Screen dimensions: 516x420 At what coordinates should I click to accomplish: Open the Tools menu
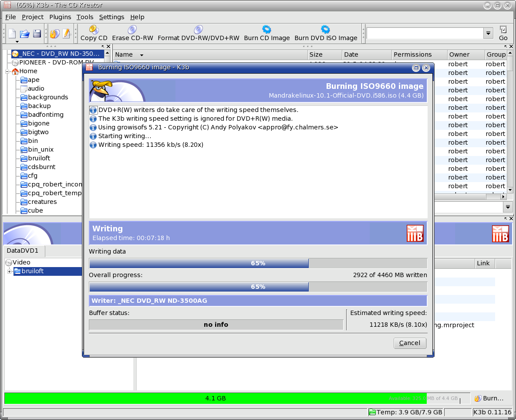[85, 17]
